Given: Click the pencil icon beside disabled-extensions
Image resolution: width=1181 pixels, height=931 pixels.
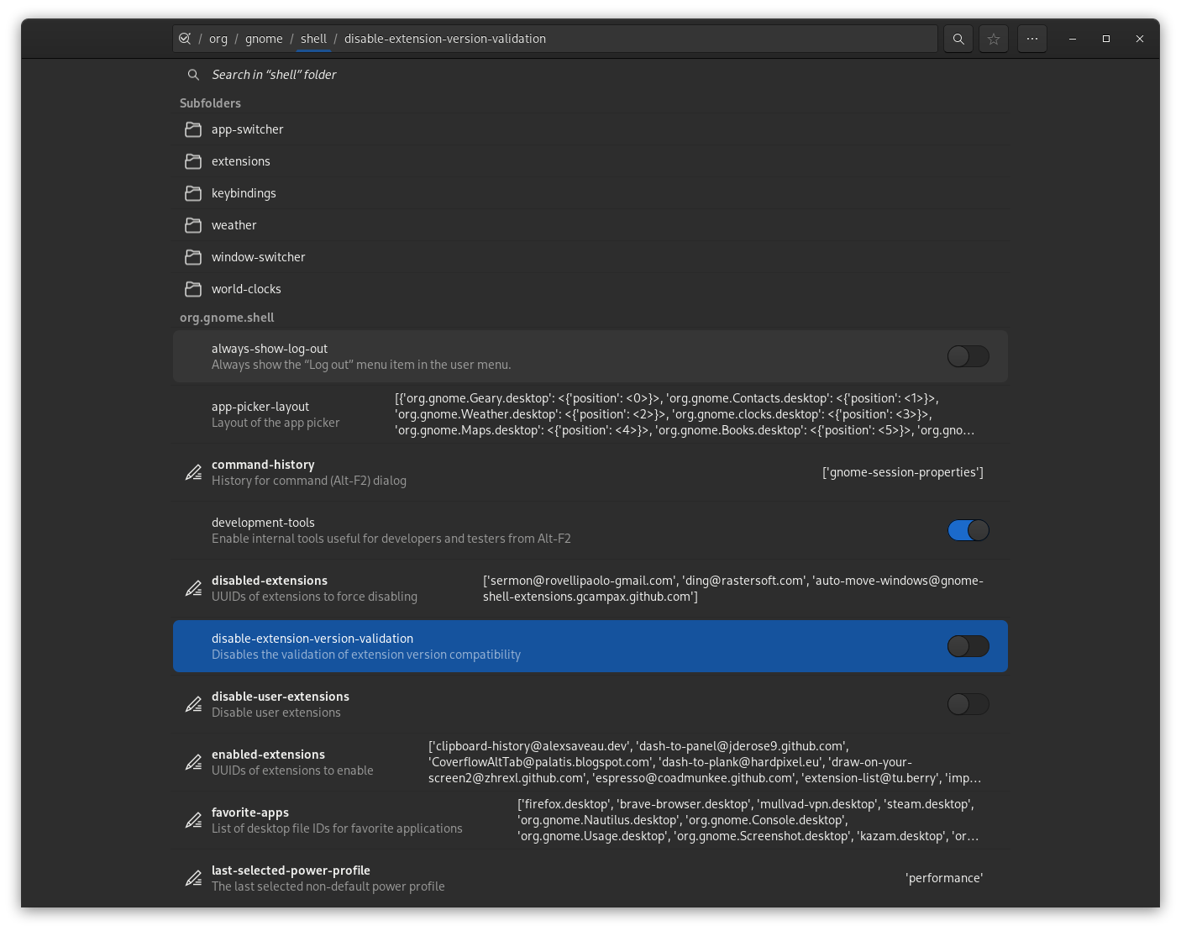Looking at the screenshot, I should click(193, 588).
